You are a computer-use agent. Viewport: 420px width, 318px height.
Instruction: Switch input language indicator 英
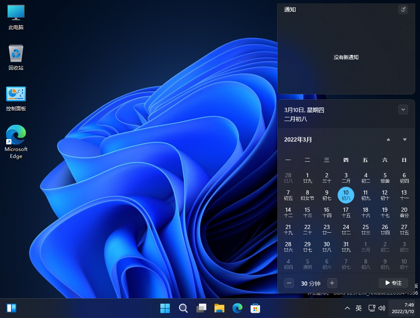[358, 308]
